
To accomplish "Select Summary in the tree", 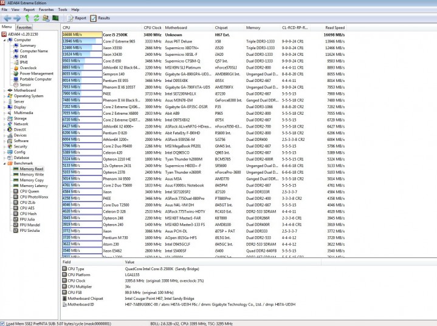I will (27, 46).
